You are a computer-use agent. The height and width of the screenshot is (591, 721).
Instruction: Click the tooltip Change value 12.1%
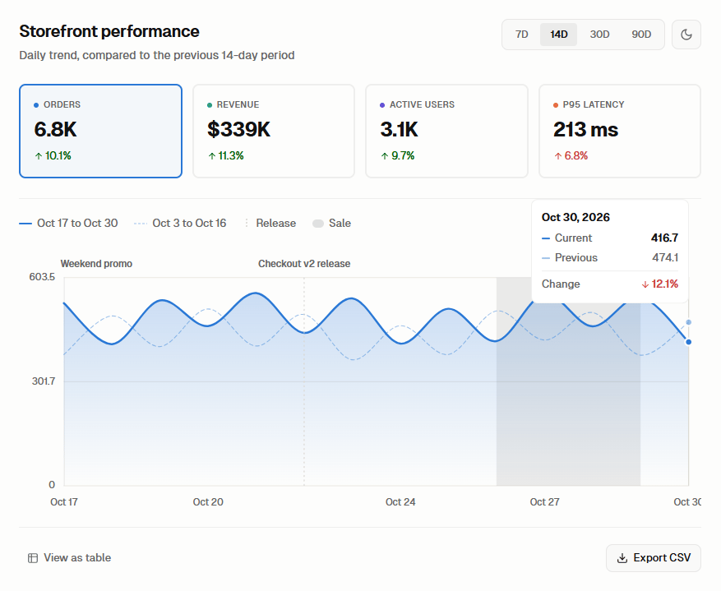[x=660, y=284]
